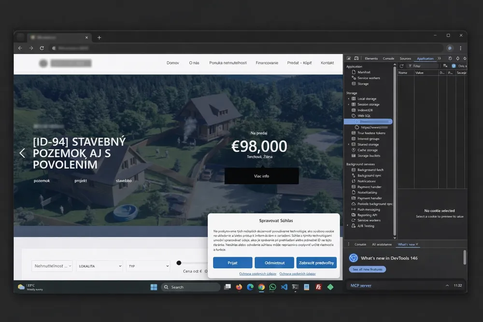Select Manifest in the Application sidebar
The image size is (483, 322).
point(364,72)
